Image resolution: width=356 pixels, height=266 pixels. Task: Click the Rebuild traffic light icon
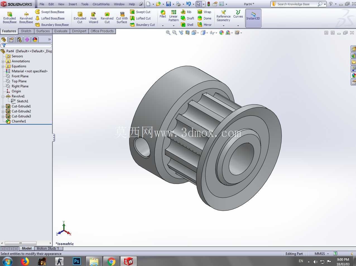(209, 4)
